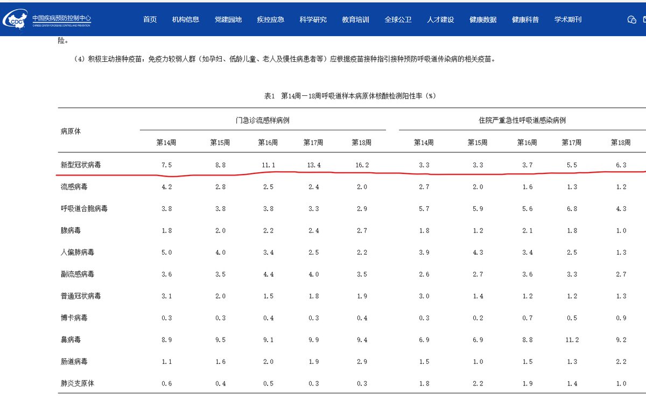Open the 教育培训 menu

click(356, 19)
